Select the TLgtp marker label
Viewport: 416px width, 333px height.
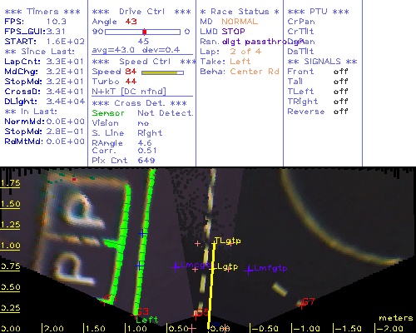[228, 241]
